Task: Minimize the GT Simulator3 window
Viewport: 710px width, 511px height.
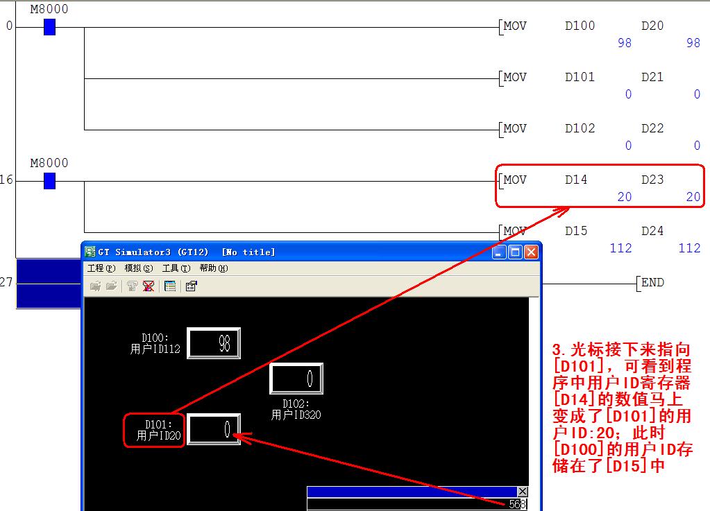Action: coord(500,252)
